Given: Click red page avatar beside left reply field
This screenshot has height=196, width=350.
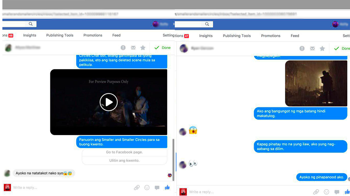Looking at the screenshot, I should pyautogui.click(x=8, y=188).
